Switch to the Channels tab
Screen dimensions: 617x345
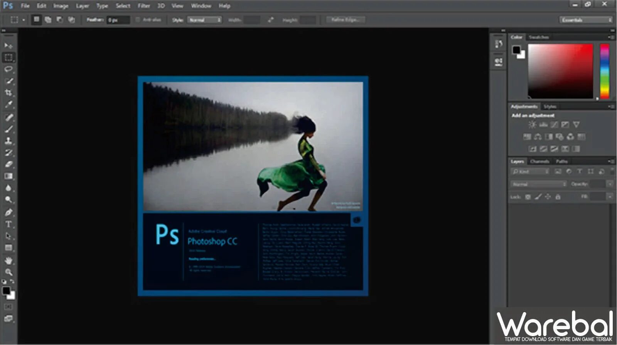[539, 161]
